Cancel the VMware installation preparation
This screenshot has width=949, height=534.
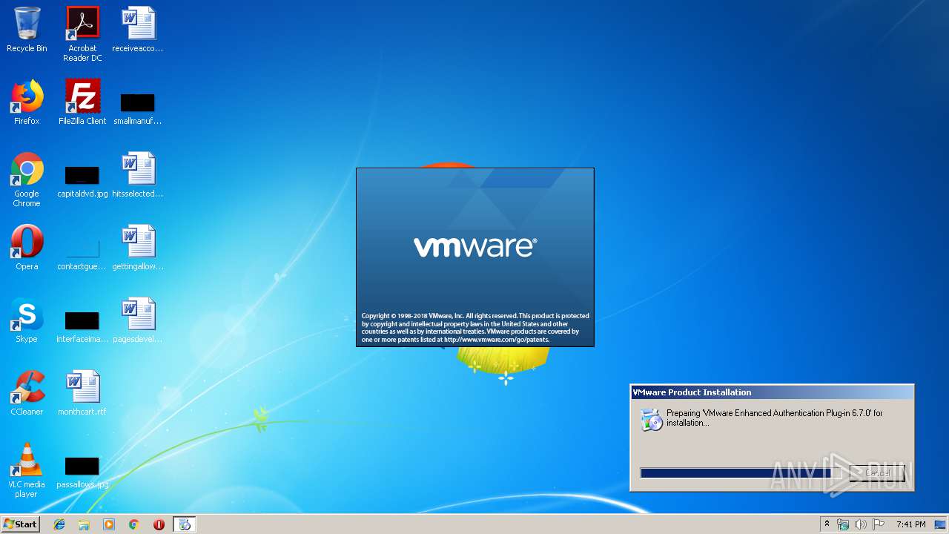pos(877,473)
